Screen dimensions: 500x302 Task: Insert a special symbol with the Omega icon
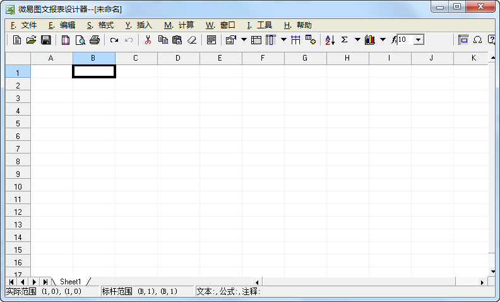coord(477,40)
